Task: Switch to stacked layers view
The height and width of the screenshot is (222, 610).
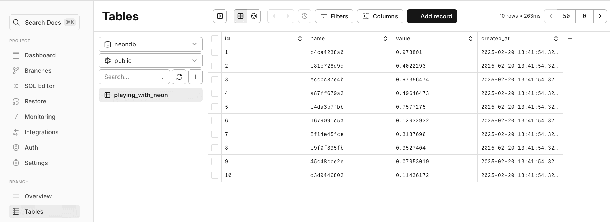Action: pos(254,16)
